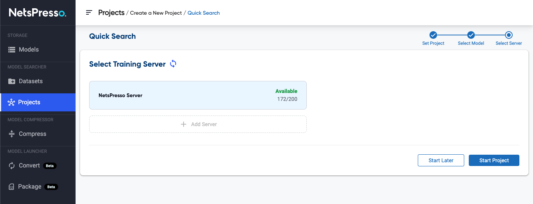Click the NetsPresso logo
Image resolution: width=533 pixels, height=204 pixels.
tap(37, 13)
